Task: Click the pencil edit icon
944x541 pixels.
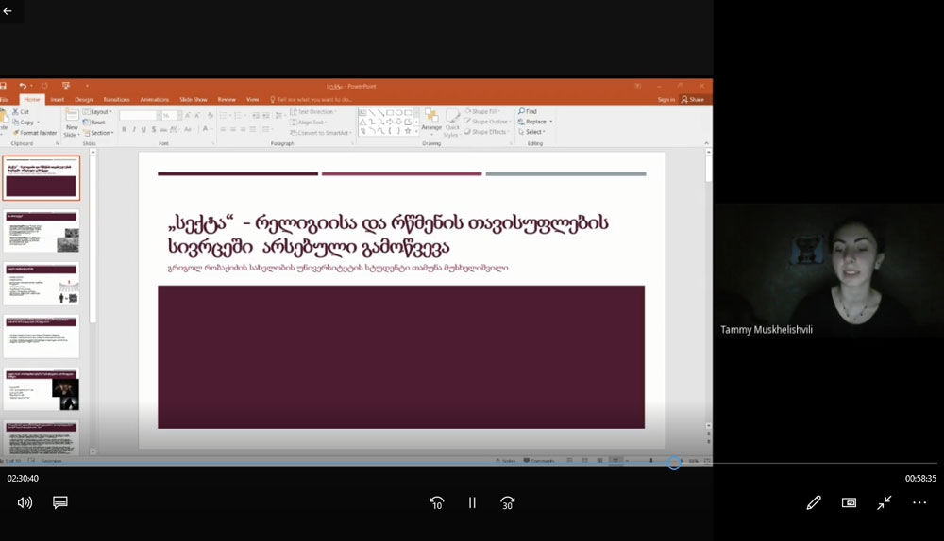Action: point(814,502)
